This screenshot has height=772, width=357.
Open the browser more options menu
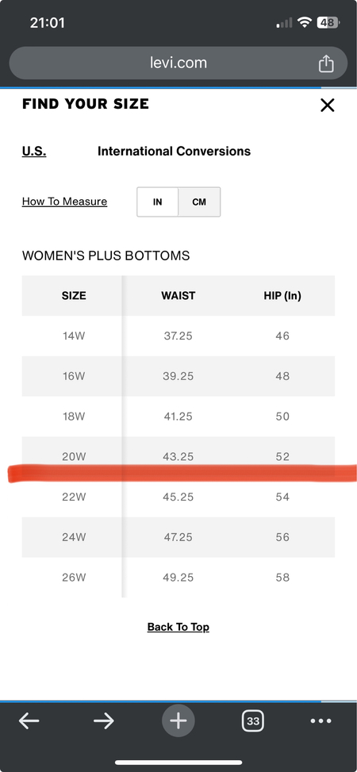pos(321,721)
